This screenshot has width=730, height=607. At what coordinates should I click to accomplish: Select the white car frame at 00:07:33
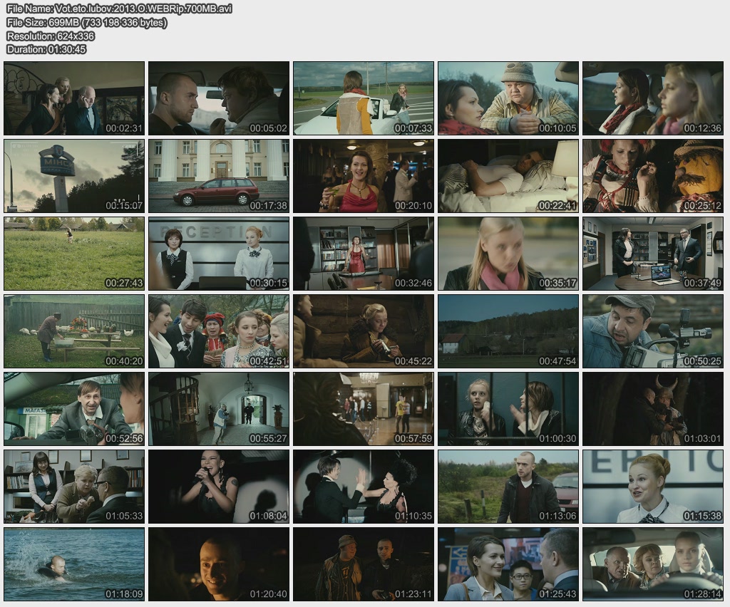click(x=363, y=98)
